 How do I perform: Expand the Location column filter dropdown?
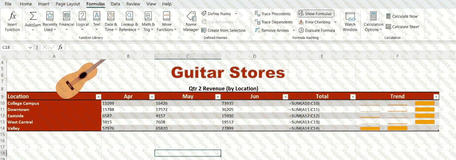pyautogui.click(x=98, y=97)
